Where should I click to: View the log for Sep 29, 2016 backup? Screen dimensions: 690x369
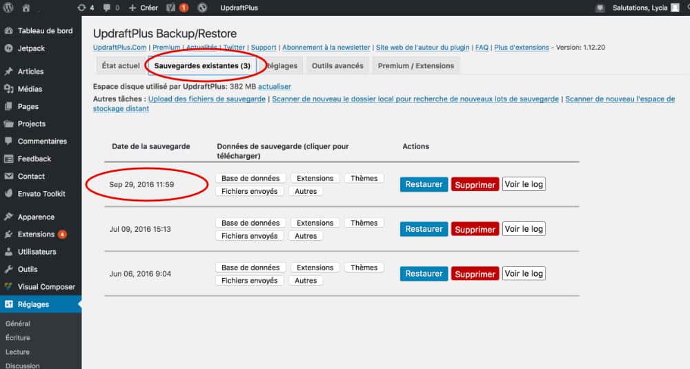point(524,184)
